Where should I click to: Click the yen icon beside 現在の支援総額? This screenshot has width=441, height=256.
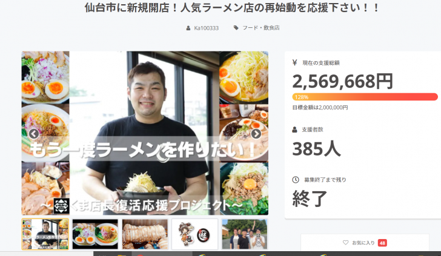click(295, 62)
